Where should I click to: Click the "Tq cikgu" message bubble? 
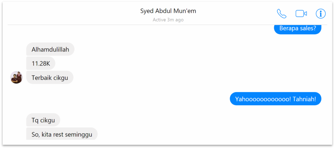tap(43, 120)
